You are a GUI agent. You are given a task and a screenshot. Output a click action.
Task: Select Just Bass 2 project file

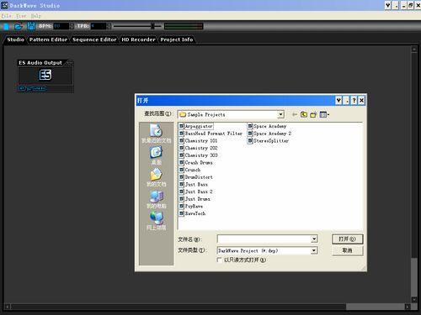[196, 192]
